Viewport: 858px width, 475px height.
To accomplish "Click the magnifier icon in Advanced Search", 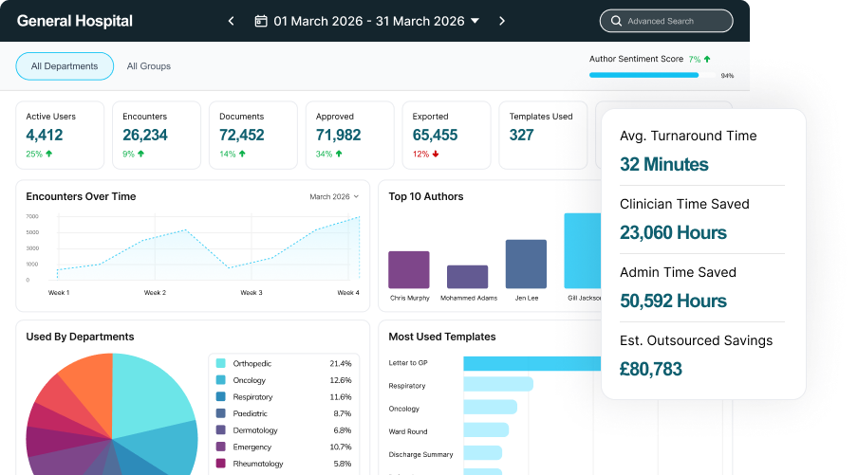I will point(619,21).
